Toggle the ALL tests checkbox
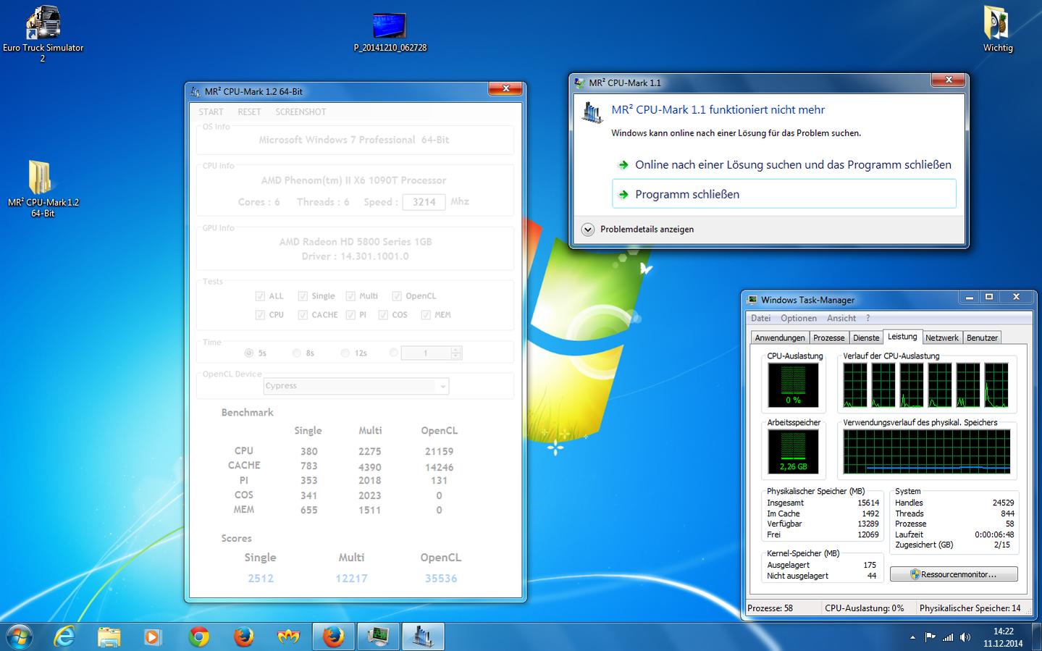The width and height of the screenshot is (1042, 651). [x=260, y=295]
